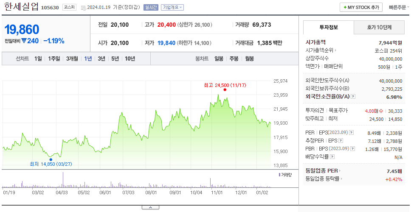Click the current price 19,860

(22, 29)
